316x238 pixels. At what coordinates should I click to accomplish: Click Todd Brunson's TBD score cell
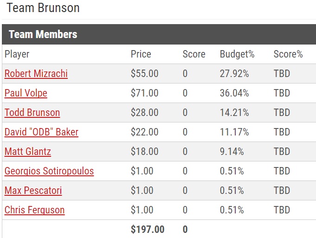[282, 112]
